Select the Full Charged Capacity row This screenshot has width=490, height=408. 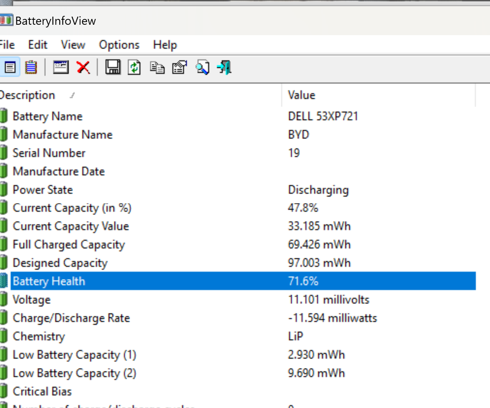238,244
